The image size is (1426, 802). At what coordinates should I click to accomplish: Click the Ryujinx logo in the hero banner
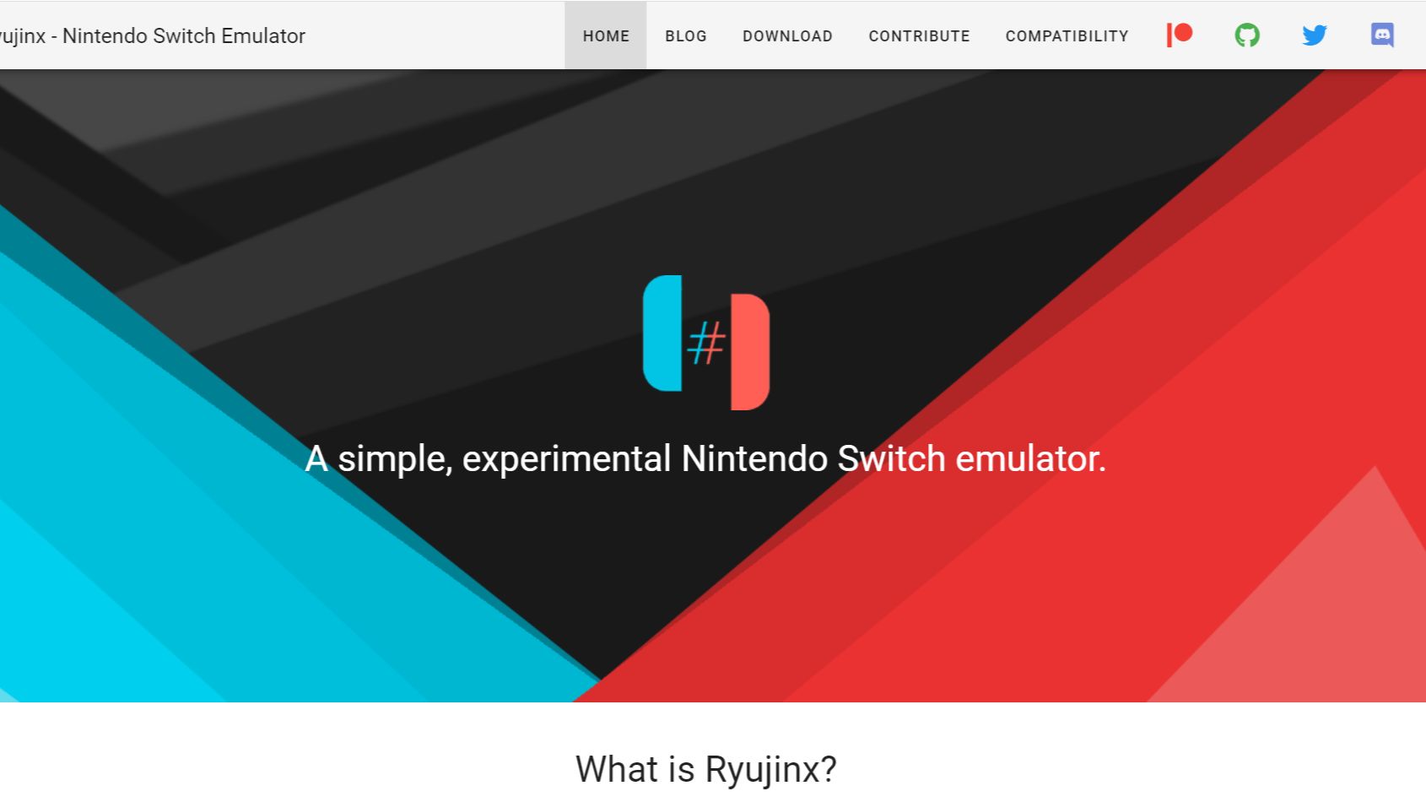click(706, 343)
